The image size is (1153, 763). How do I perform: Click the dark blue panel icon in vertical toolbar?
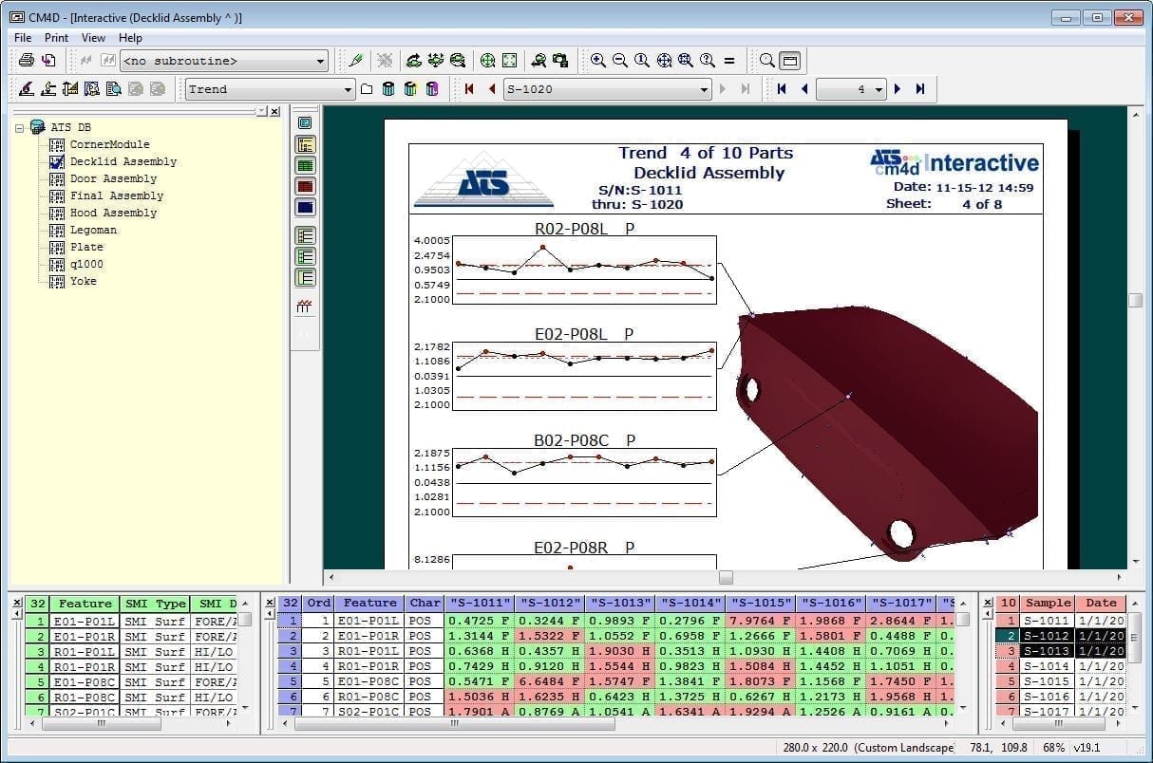point(306,207)
